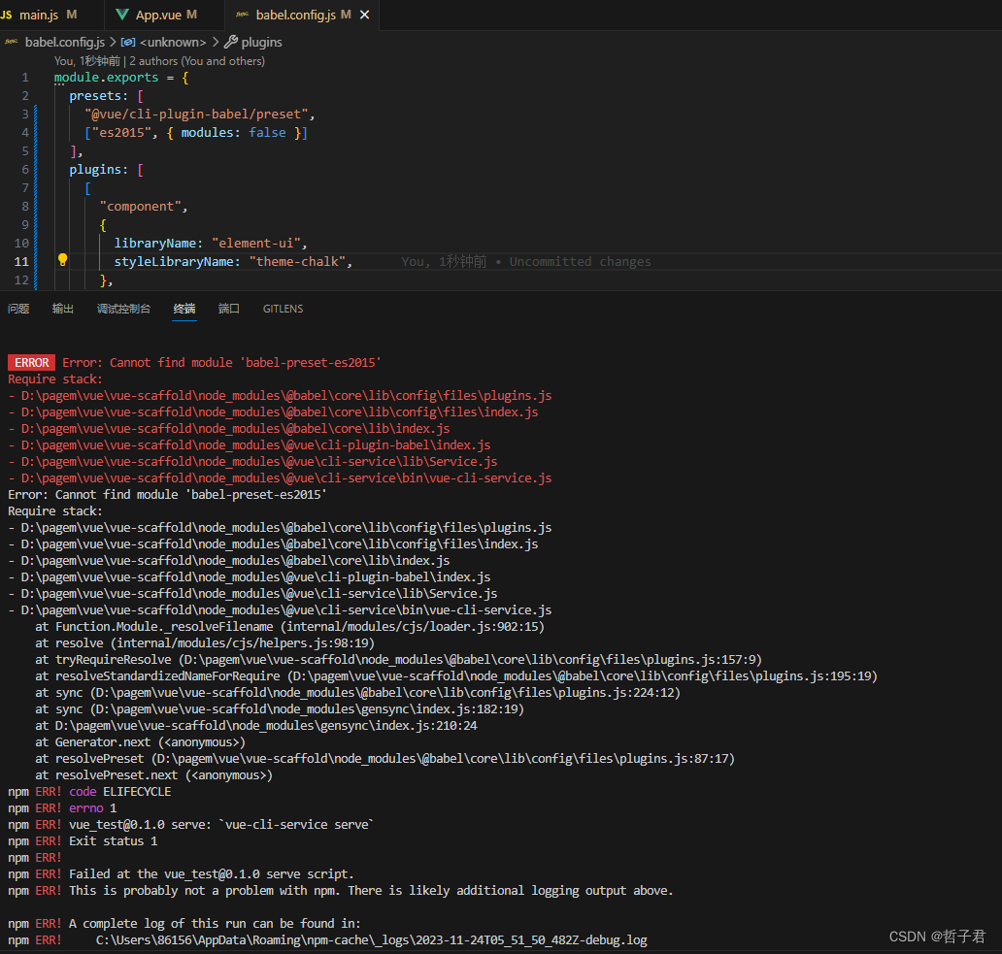Click the 'Exit status 1' terminal line
Image resolution: width=1002 pixels, height=954 pixels.
tap(113, 841)
